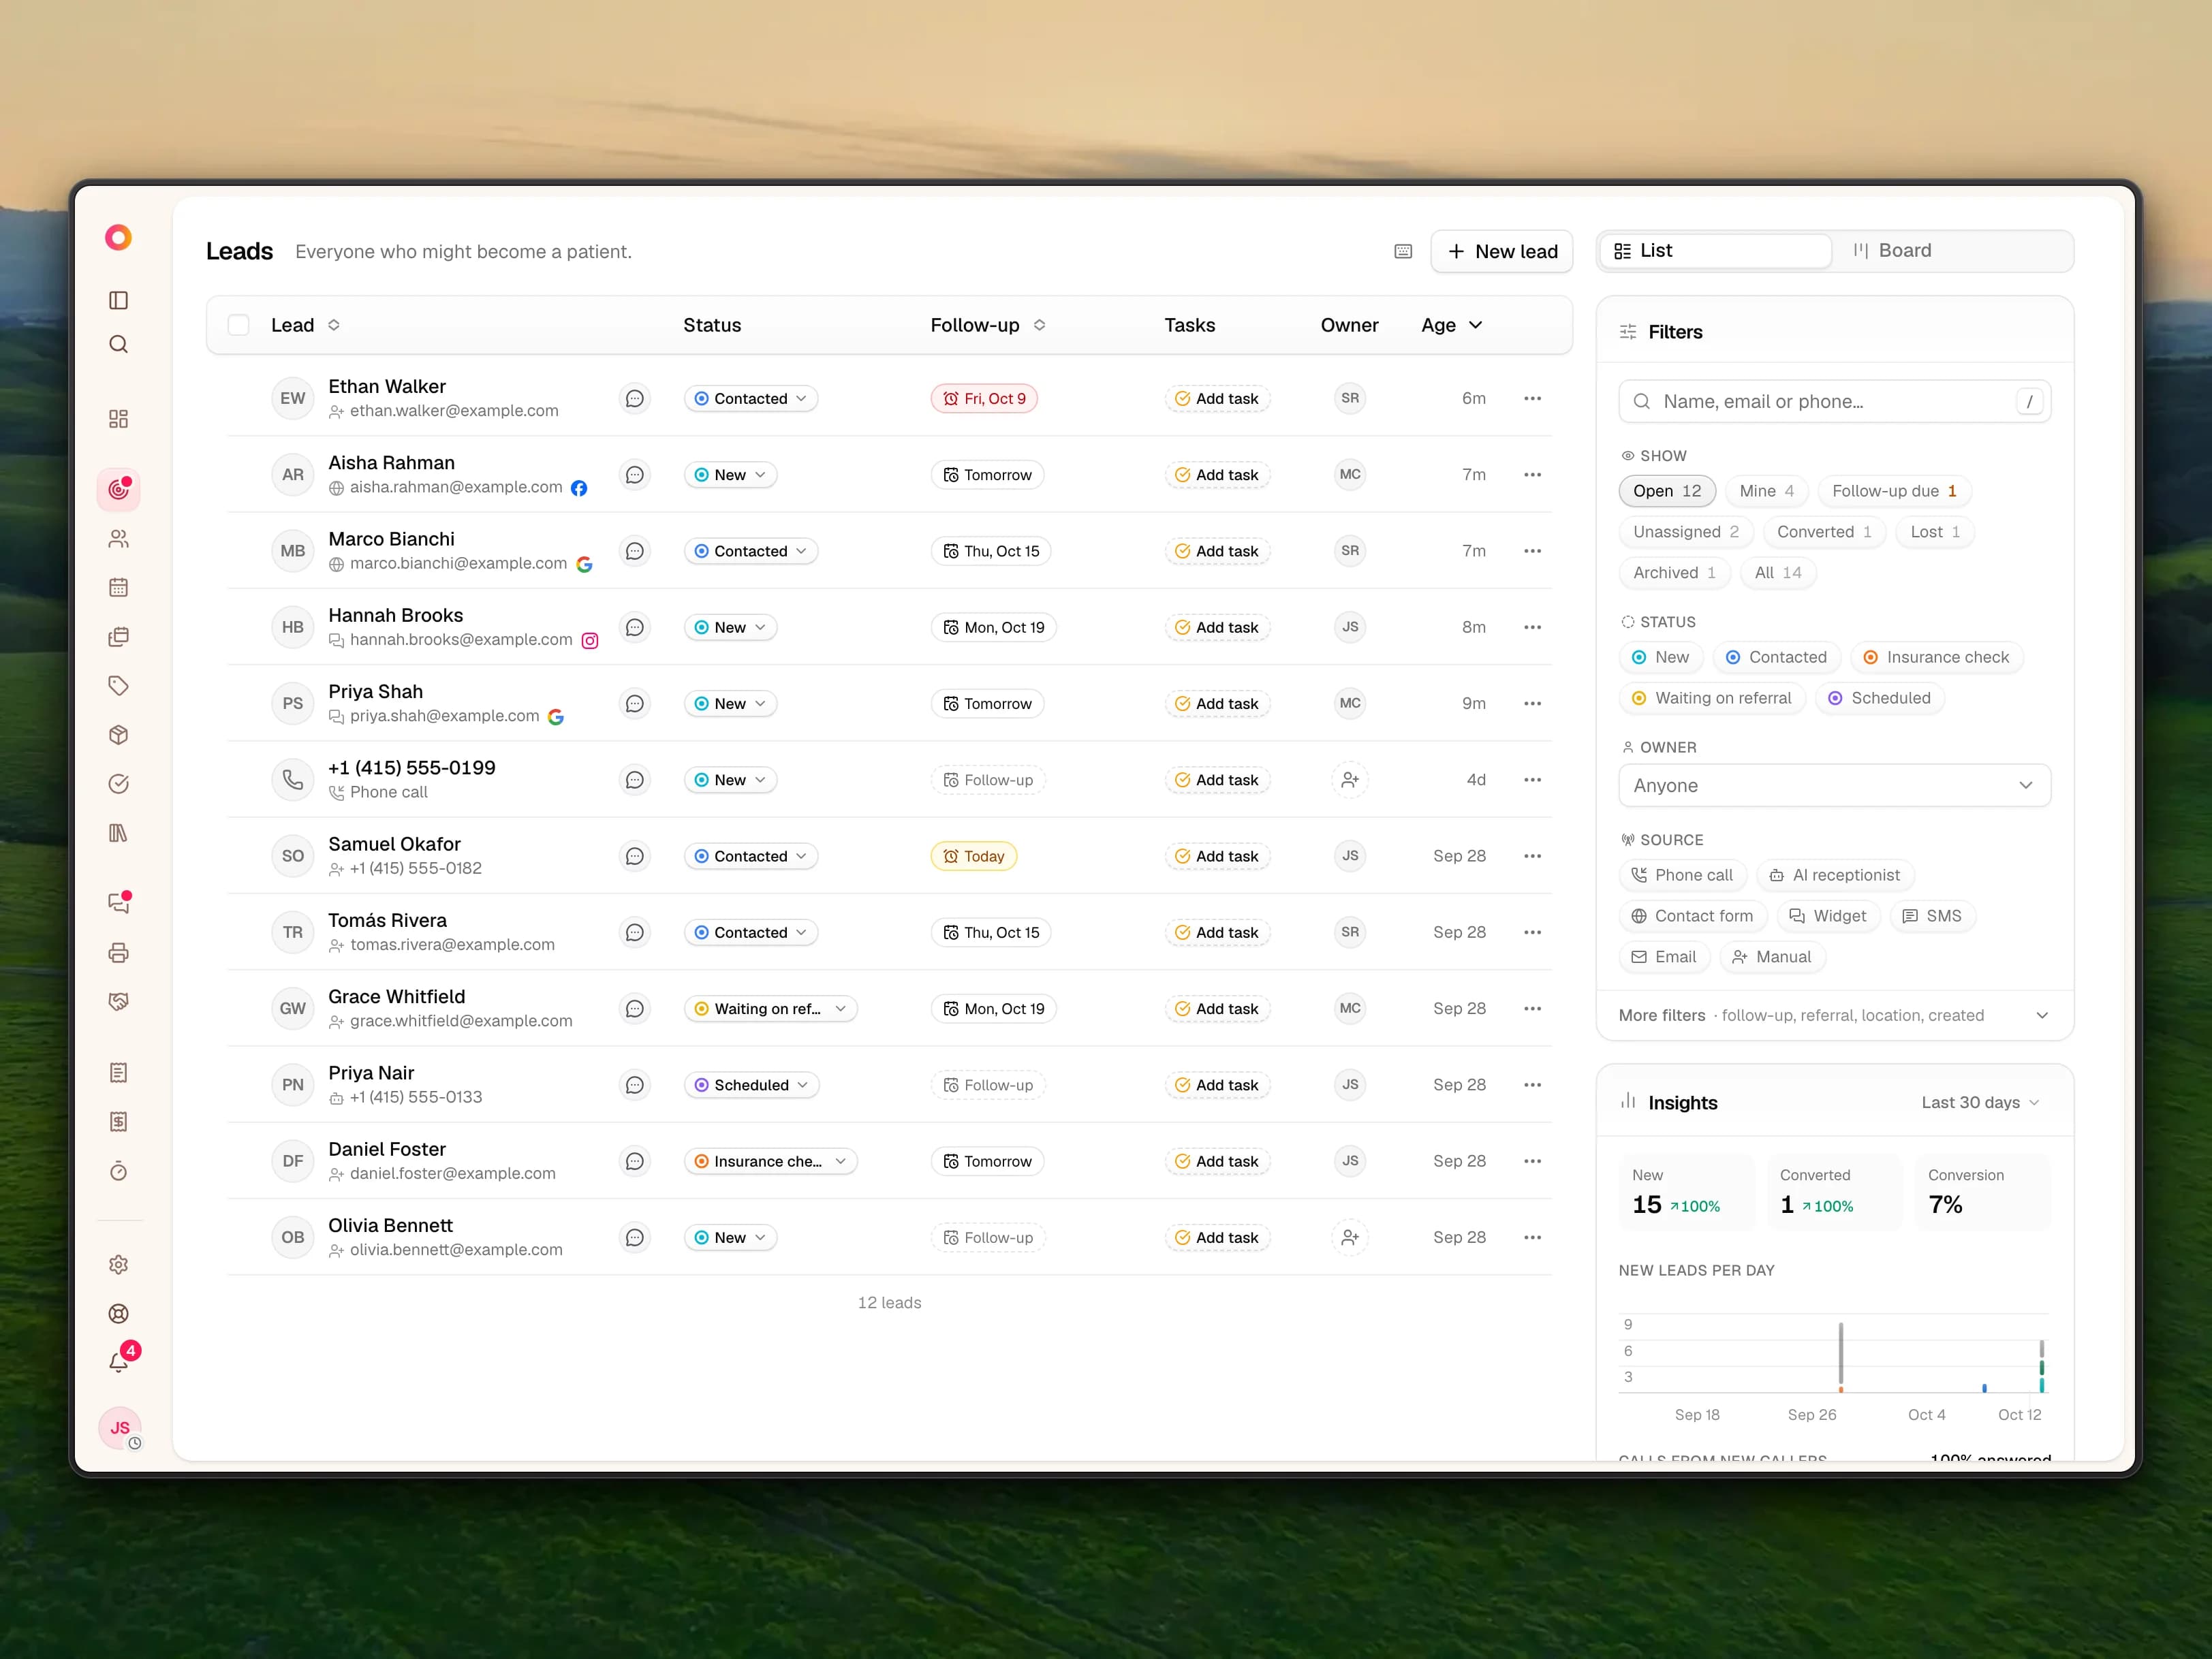Screen dimensions: 2212x1659
Task: Open the help lifebuoy icon
Action: click(118, 1313)
